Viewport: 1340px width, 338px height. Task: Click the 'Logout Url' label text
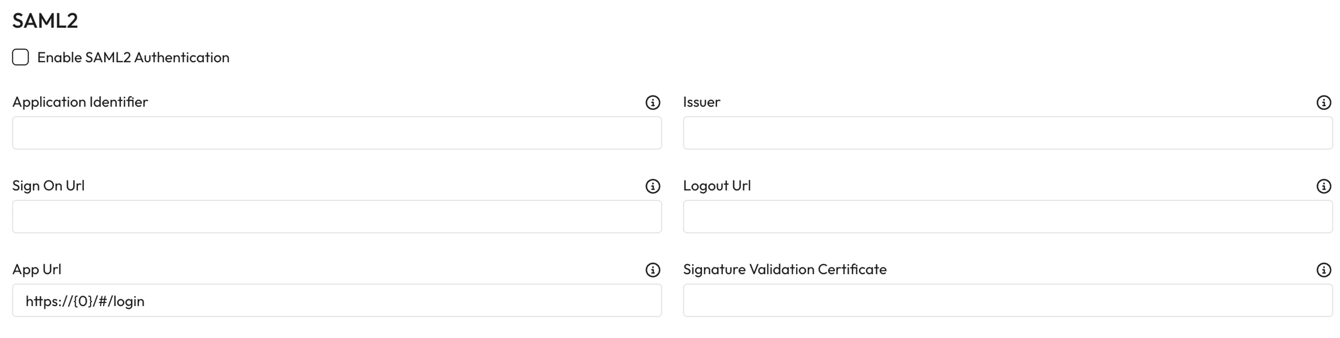[x=717, y=186]
